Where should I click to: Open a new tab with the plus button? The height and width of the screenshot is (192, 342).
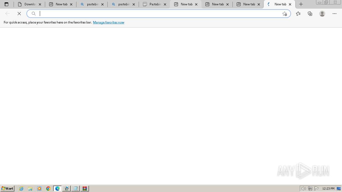pos(301,4)
